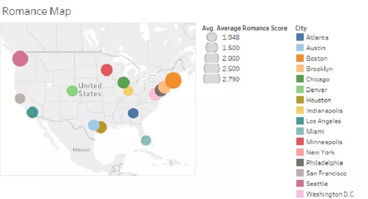Click the Seattle bubble on the map
Image resolution: width=368 pixels, height=199 pixels.
coord(20,59)
